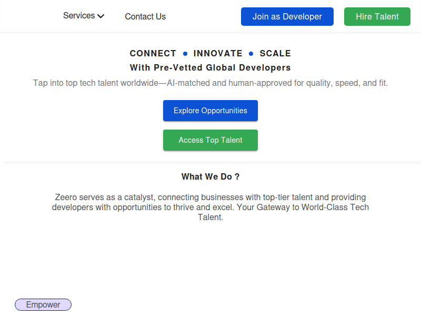Click the blue dot before SCALE
Image resolution: width=421 pixels, height=316 pixels.
(251, 54)
